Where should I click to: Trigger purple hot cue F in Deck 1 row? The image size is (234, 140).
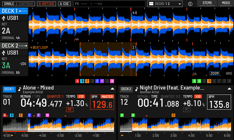pos(102,81)
